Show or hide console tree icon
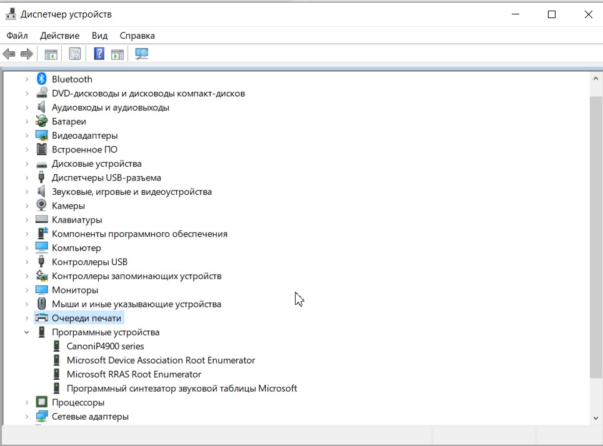 pyautogui.click(x=51, y=54)
